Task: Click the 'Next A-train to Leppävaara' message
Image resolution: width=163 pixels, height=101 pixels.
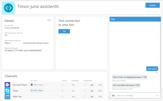Action: 130,77
